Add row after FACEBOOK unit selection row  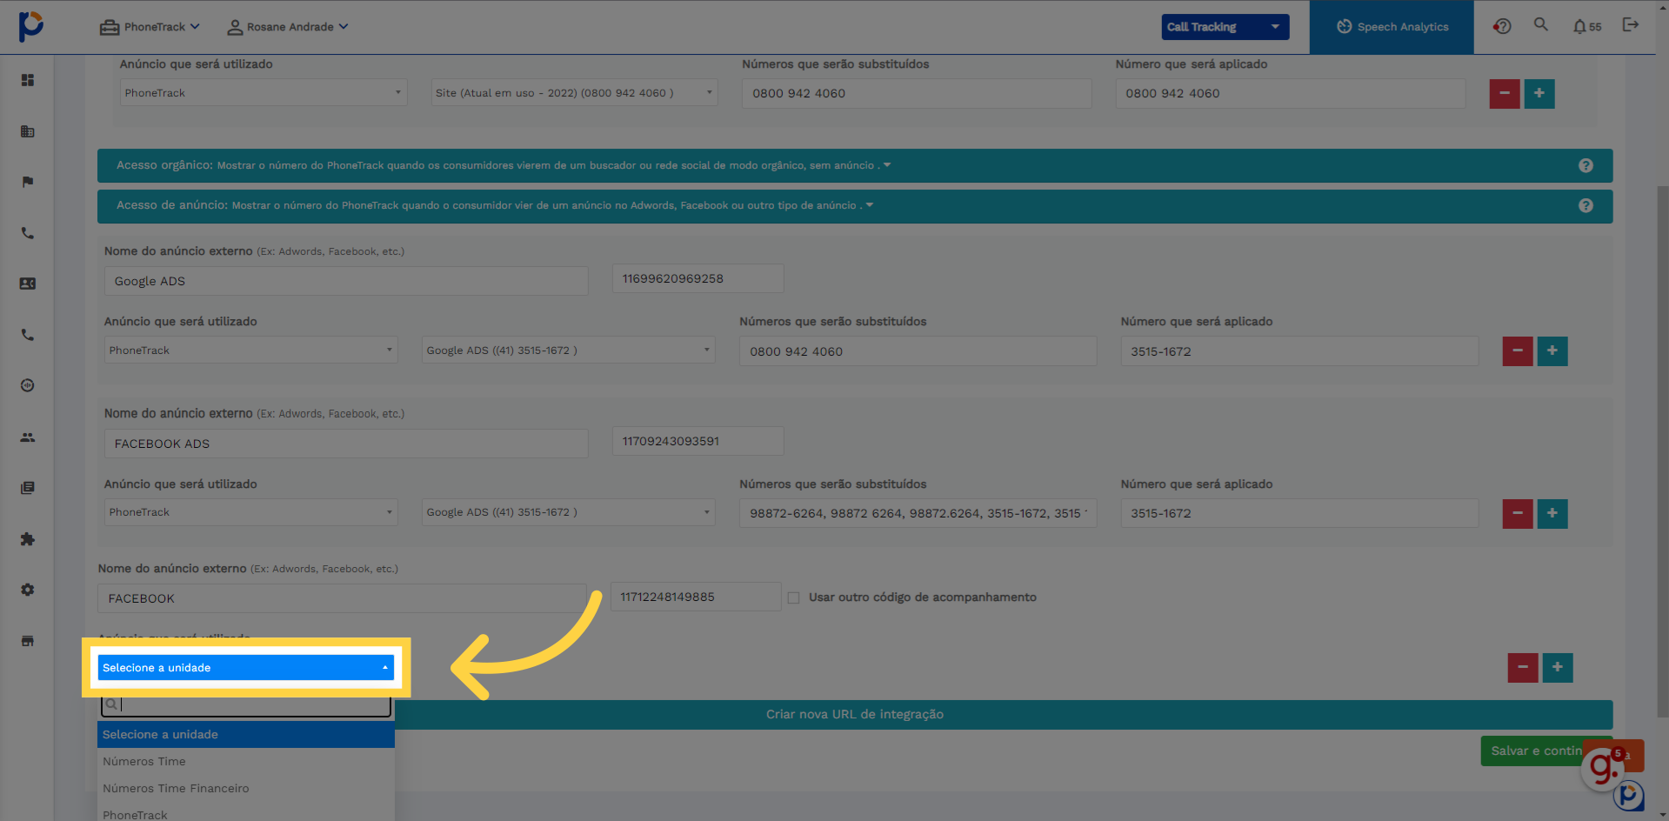tap(1558, 668)
